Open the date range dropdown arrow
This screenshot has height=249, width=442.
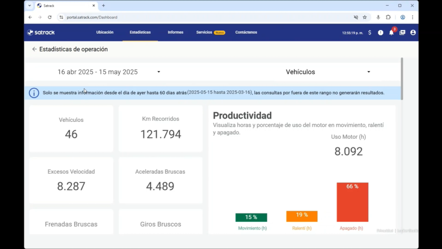[159, 72]
